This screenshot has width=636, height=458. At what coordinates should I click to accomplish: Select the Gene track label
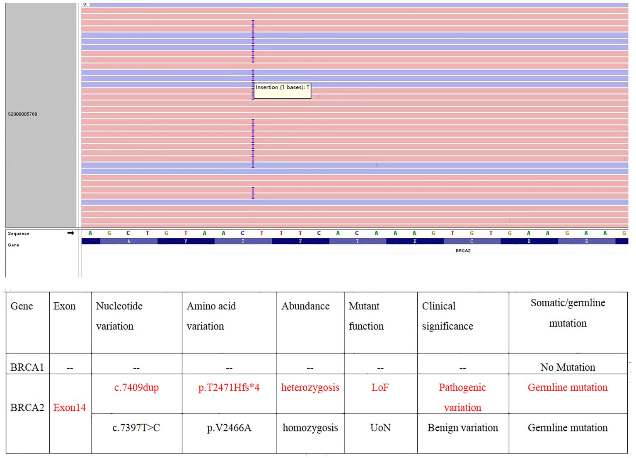[14, 245]
